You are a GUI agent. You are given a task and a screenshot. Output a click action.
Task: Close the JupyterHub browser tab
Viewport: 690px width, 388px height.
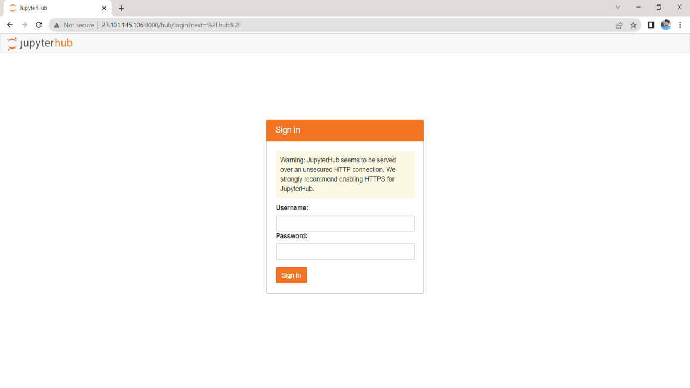[104, 8]
